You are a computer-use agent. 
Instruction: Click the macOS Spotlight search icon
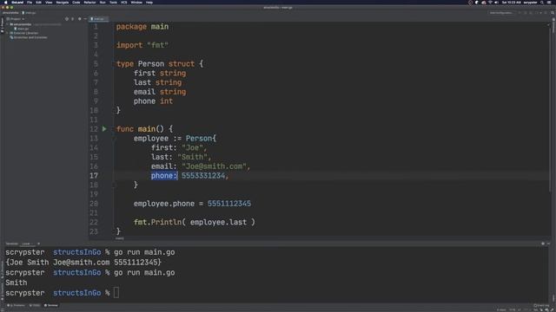[x=542, y=2]
